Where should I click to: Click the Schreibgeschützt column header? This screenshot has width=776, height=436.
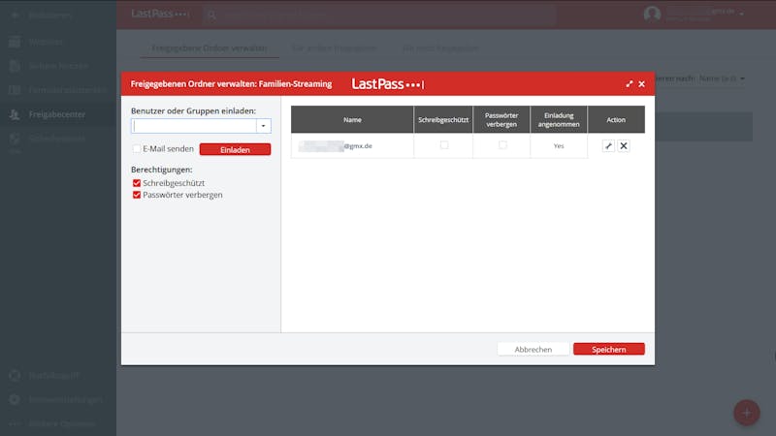coord(443,119)
